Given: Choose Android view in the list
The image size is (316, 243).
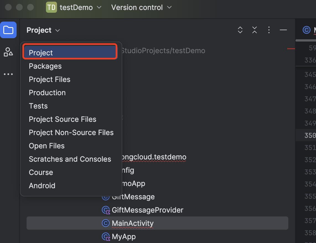Looking at the screenshot, I should click(42, 186).
